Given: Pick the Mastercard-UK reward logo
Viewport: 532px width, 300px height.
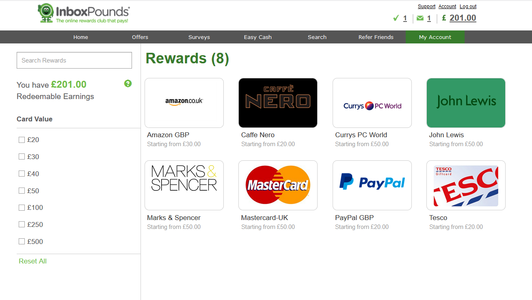Looking at the screenshot, I should pos(278,185).
